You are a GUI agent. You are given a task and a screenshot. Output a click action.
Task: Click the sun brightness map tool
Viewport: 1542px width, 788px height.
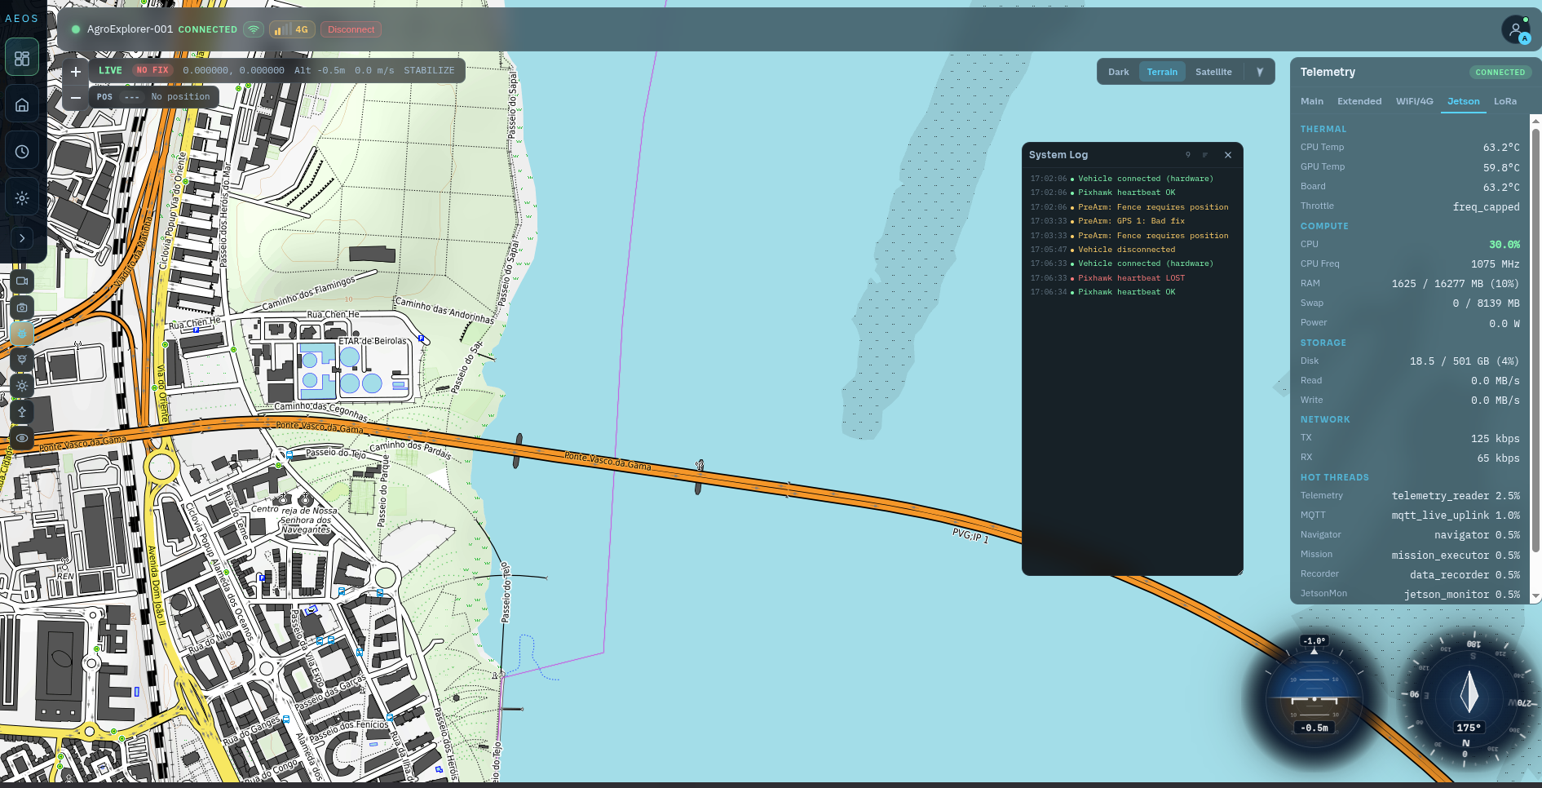pos(22,386)
